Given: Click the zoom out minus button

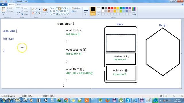Looking at the screenshot, I should (x=166, y=96).
